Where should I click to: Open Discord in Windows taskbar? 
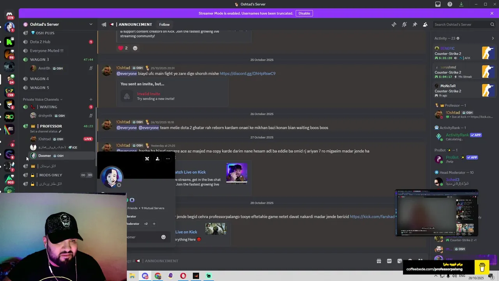tap(145, 276)
